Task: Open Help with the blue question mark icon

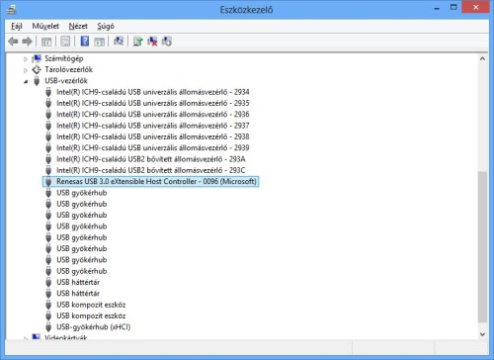Action: [85, 42]
